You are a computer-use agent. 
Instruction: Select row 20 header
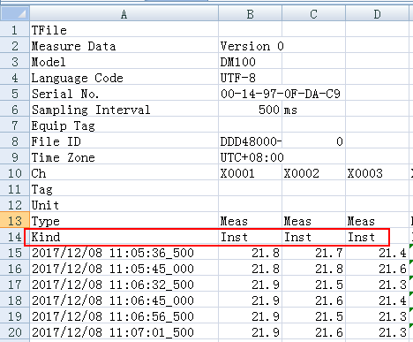point(15,332)
